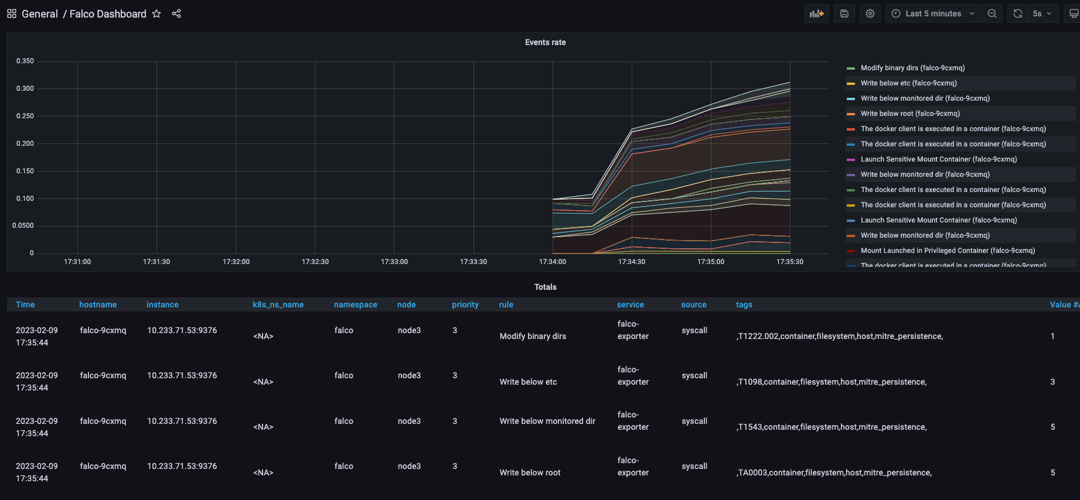
Task: Zoom out the time range
Action: click(992, 13)
